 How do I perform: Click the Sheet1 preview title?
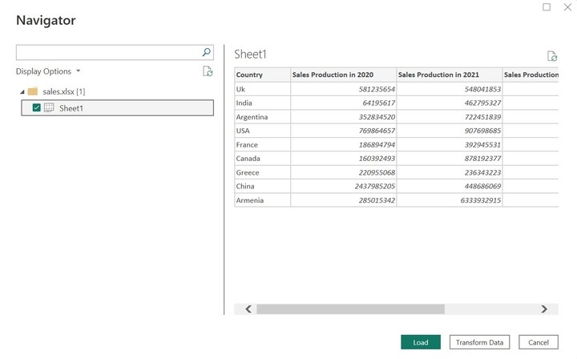[x=250, y=54]
